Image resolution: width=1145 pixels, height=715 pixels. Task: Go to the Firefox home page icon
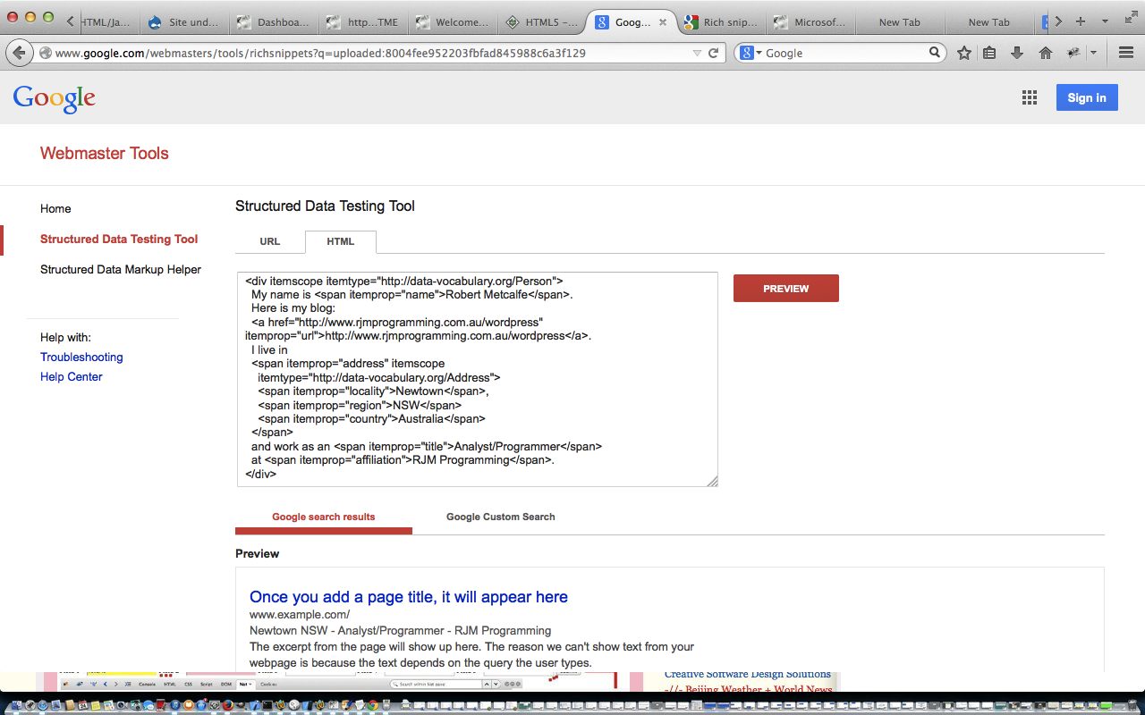(1045, 53)
